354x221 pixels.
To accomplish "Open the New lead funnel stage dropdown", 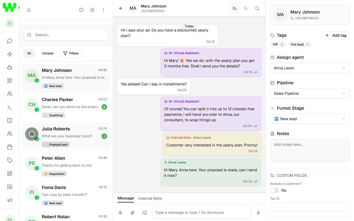I will pos(310,119).
